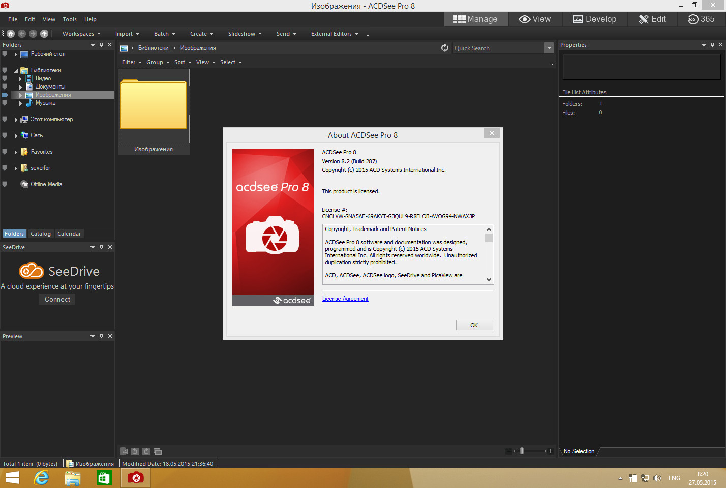Select the severfor folder

tap(40, 168)
